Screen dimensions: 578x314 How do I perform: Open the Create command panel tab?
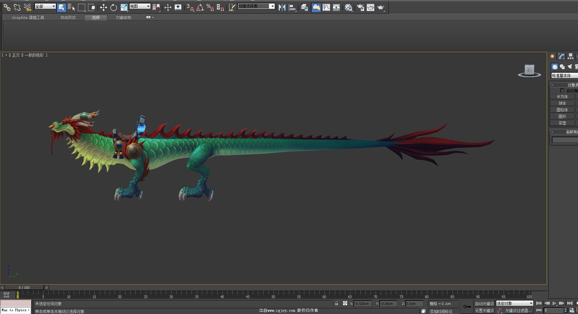(x=552, y=56)
